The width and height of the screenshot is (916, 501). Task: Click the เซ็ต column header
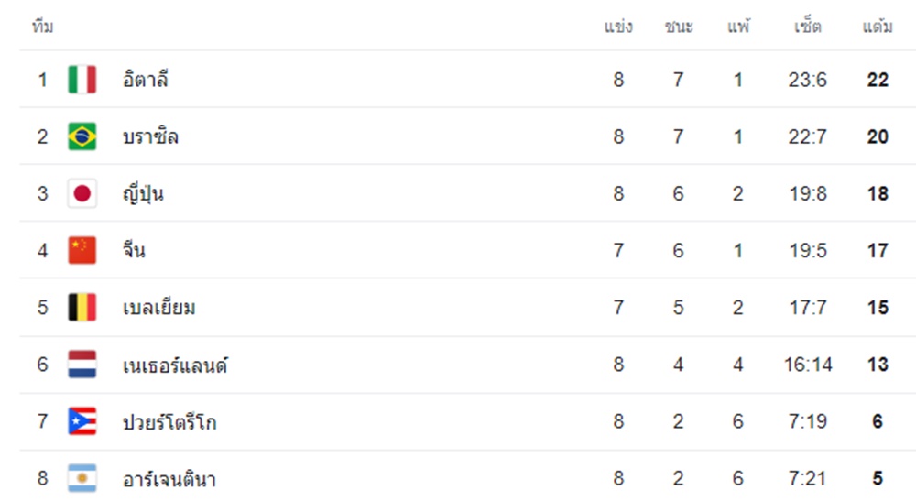pyautogui.click(x=808, y=27)
